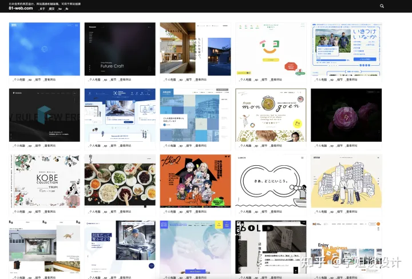
Task: Open the yellow city illustration thumbnail
Action: coord(346,181)
